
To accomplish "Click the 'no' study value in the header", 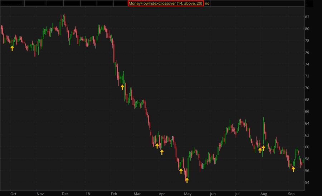I will point(207,3).
